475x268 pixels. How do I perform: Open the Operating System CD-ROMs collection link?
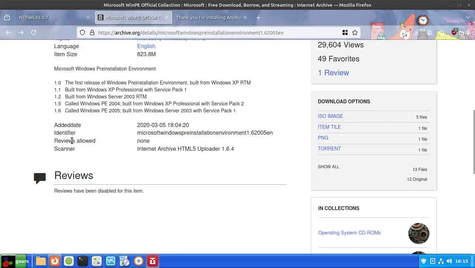[349, 233]
